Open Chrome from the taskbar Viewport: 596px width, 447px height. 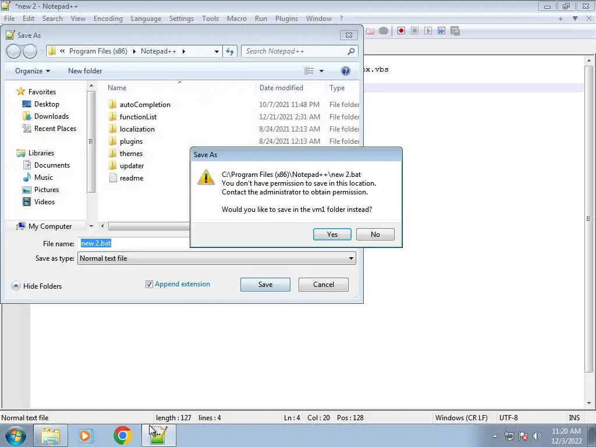coord(122,435)
